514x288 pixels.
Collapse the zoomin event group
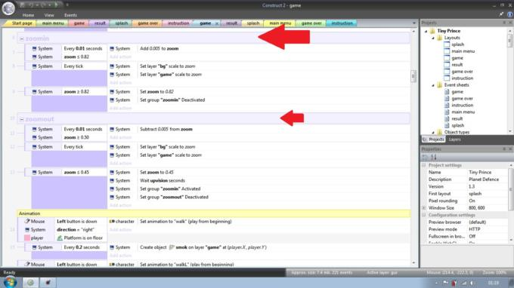(22, 39)
